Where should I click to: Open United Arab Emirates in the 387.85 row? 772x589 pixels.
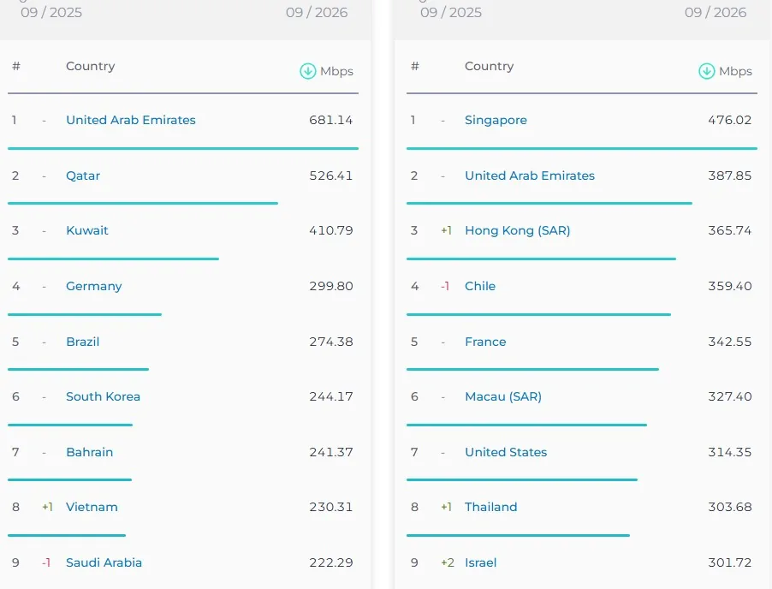pos(530,176)
